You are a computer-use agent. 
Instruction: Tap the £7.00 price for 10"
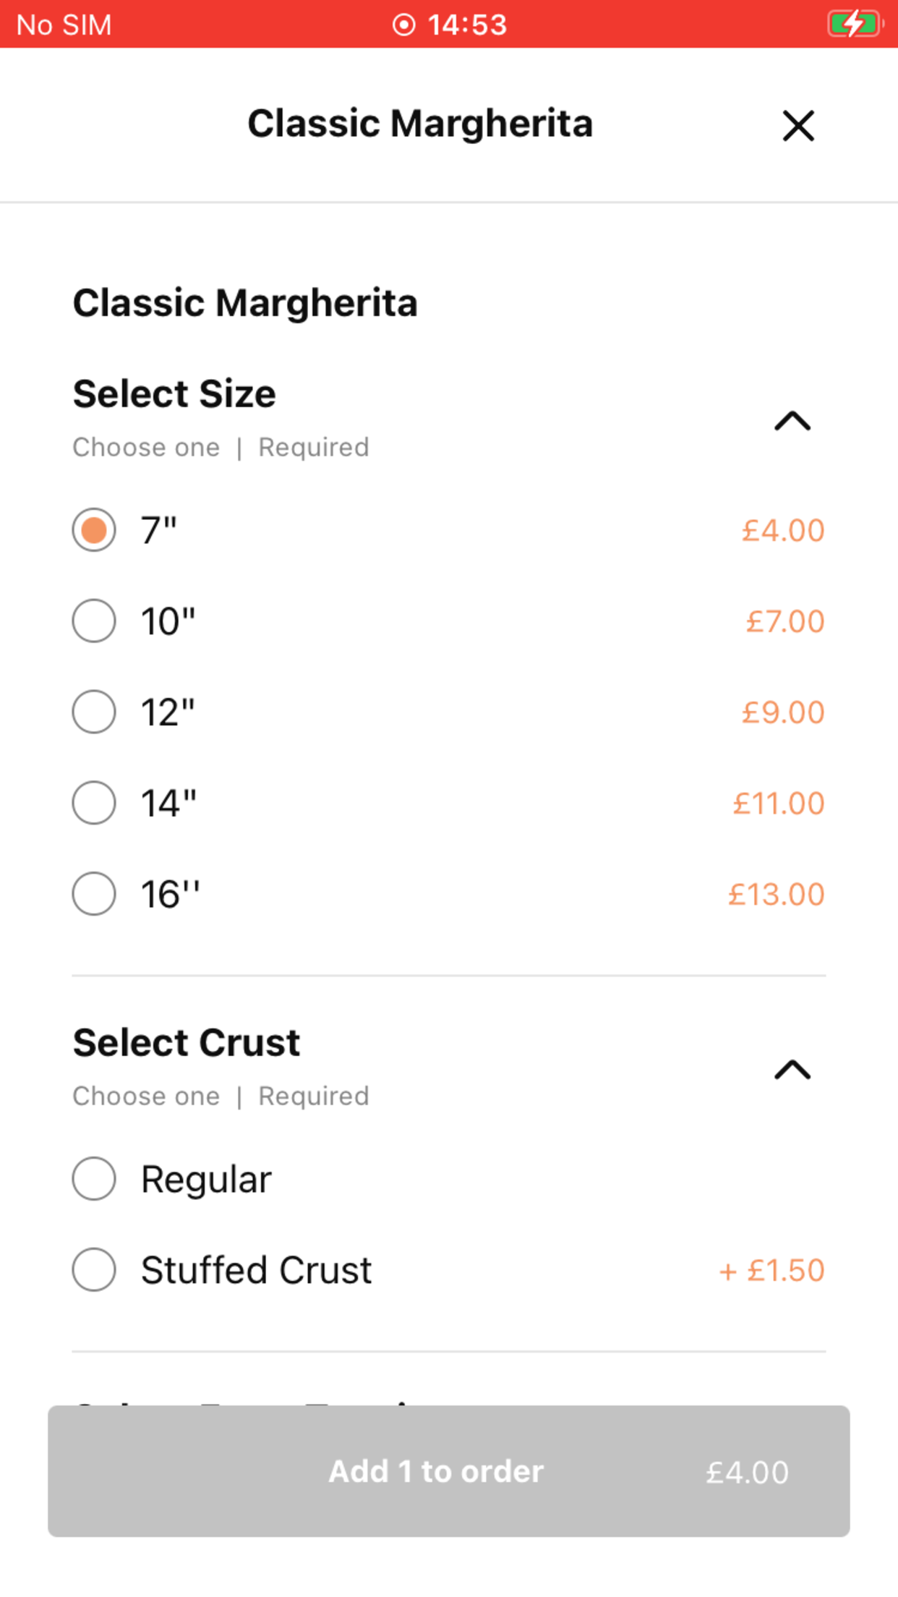click(784, 621)
